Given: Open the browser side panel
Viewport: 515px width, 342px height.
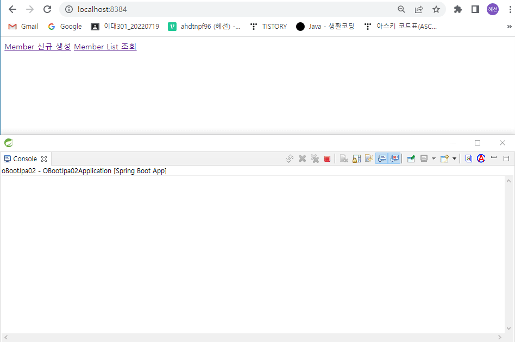Looking at the screenshot, I should pos(475,9).
